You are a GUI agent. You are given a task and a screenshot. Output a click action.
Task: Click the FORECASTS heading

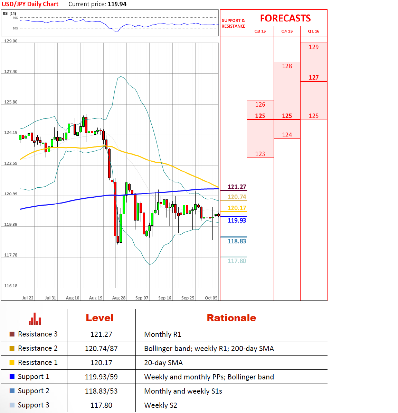point(285,18)
